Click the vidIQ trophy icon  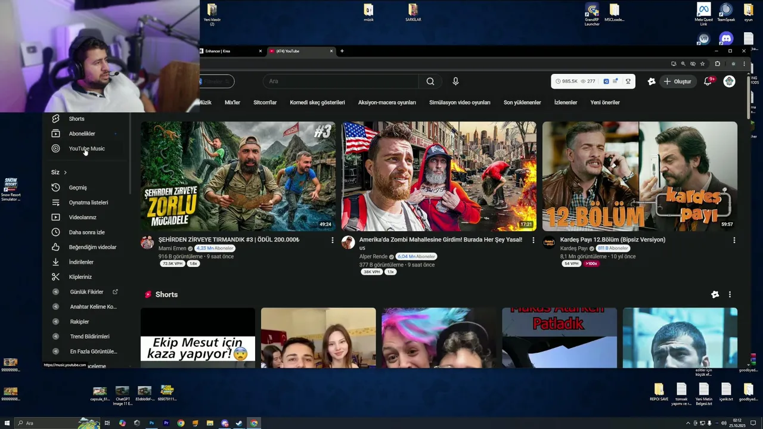coord(628,81)
